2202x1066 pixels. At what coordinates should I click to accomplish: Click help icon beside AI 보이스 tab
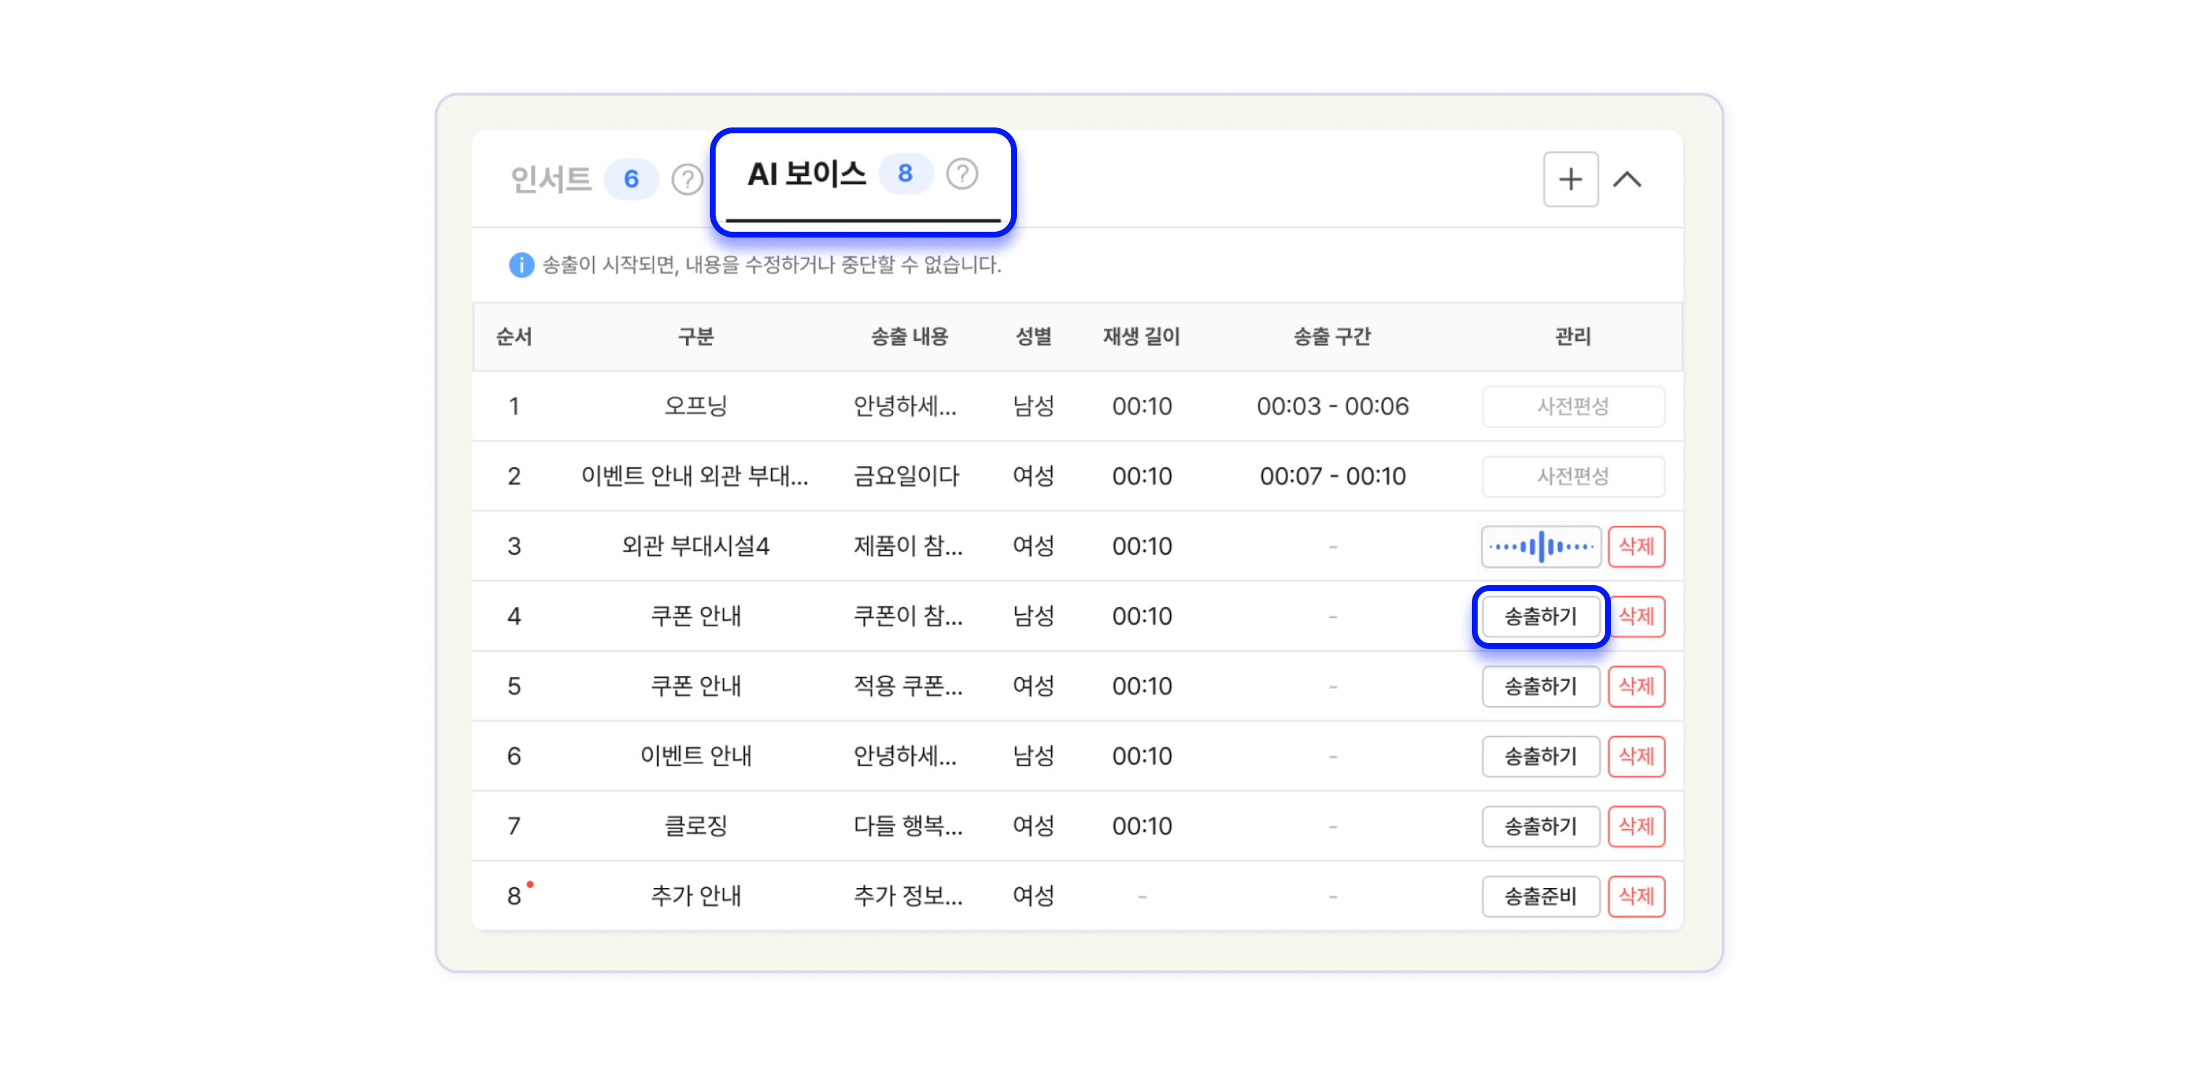coord(962,175)
